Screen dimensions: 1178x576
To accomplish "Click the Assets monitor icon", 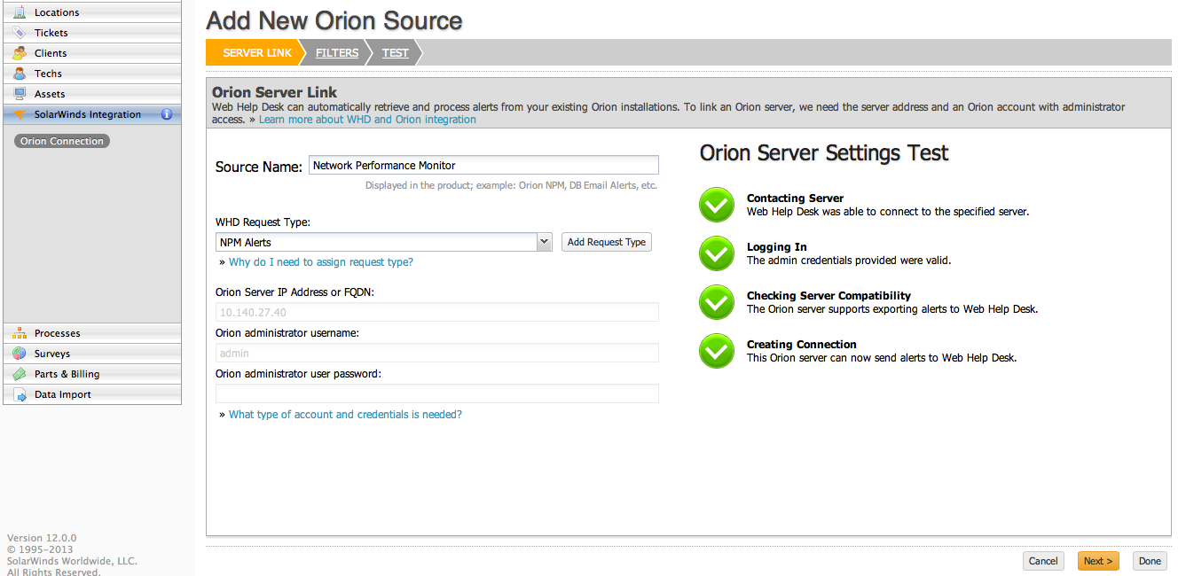I will tap(20, 94).
